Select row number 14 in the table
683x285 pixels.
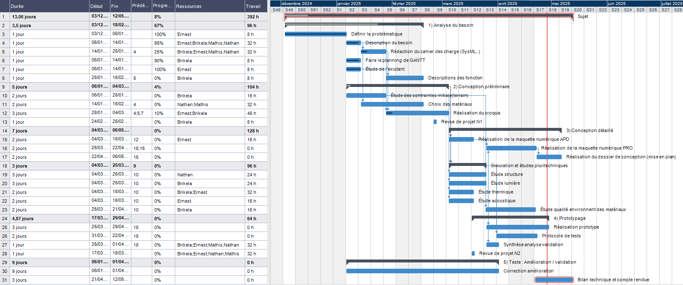point(5,131)
